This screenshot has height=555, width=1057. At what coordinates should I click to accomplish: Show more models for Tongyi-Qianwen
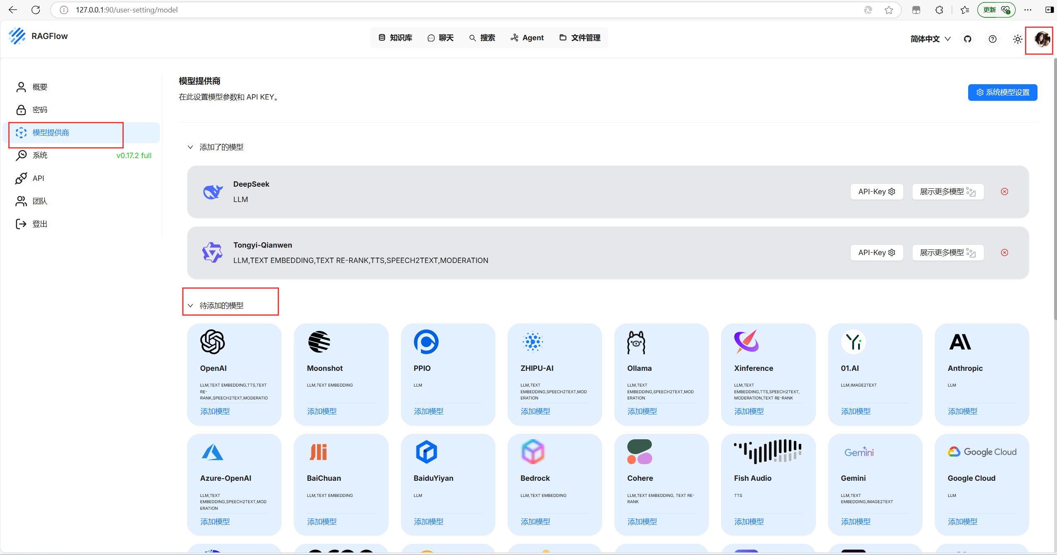click(947, 253)
